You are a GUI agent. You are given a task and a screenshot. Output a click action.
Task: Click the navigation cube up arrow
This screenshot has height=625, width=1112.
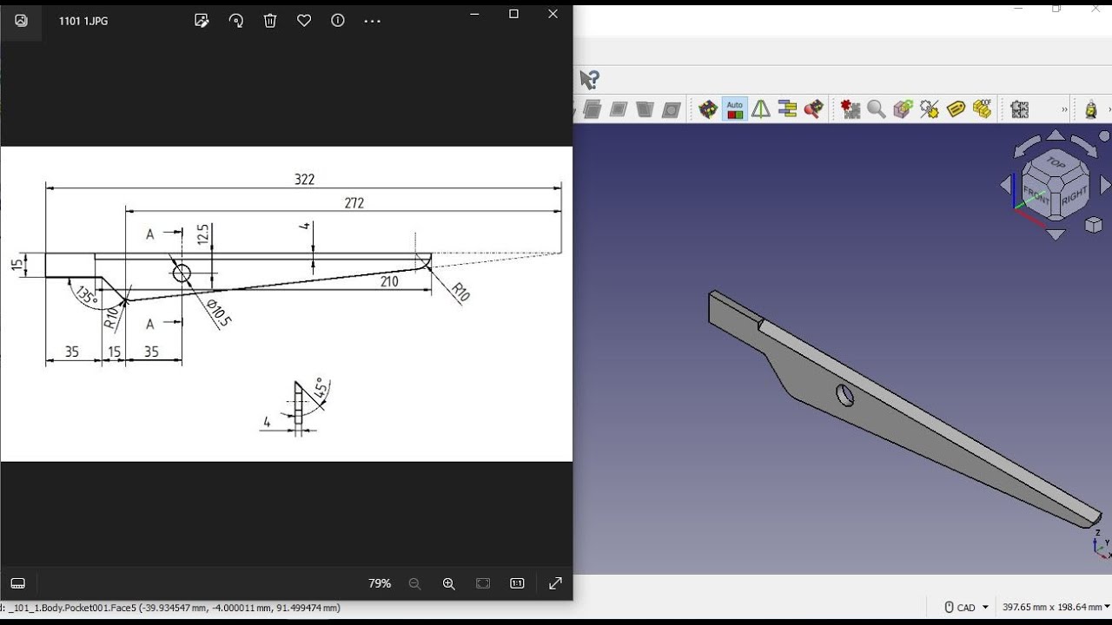click(x=1056, y=135)
